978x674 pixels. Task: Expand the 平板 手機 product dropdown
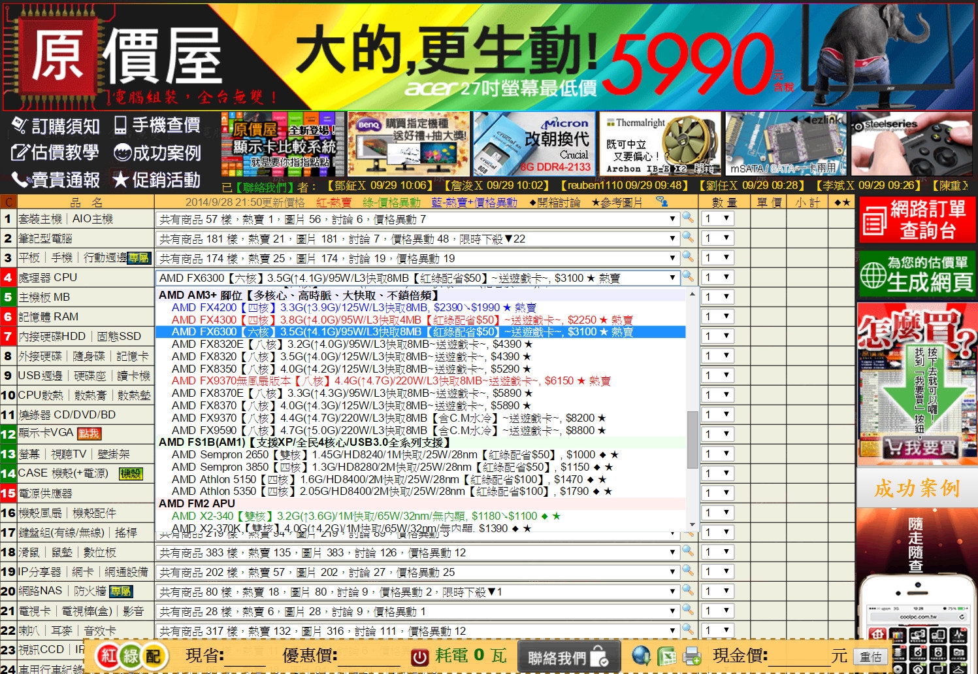[x=417, y=258]
